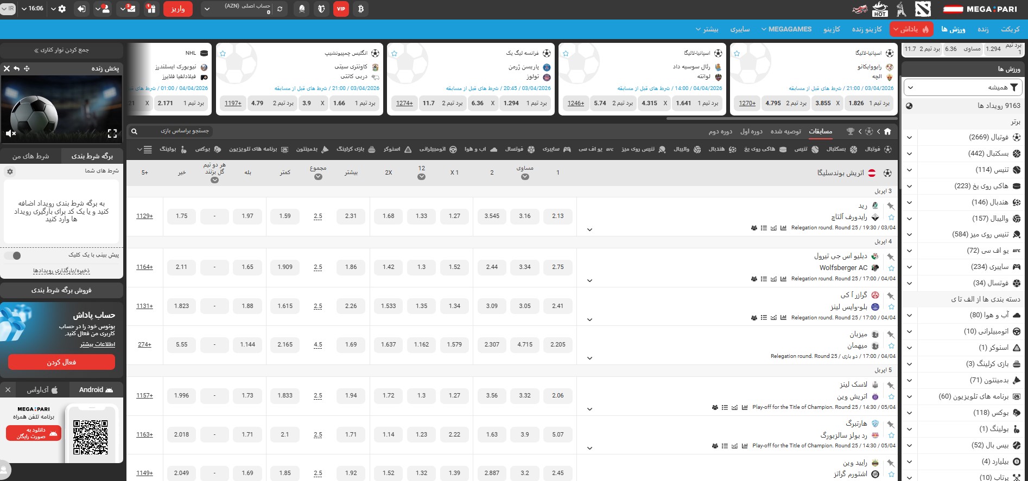The width and height of the screenshot is (1028, 481).
Task: Click the red 'واریز' deposit button
Action: (177, 9)
